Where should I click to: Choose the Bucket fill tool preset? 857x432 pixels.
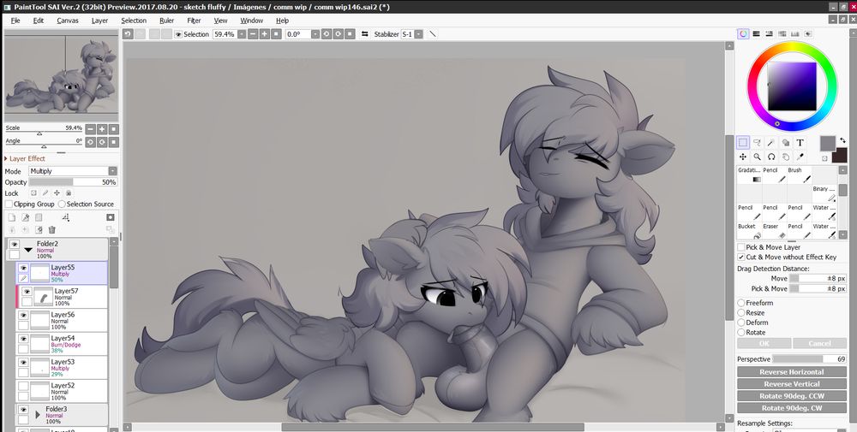pyautogui.click(x=749, y=231)
